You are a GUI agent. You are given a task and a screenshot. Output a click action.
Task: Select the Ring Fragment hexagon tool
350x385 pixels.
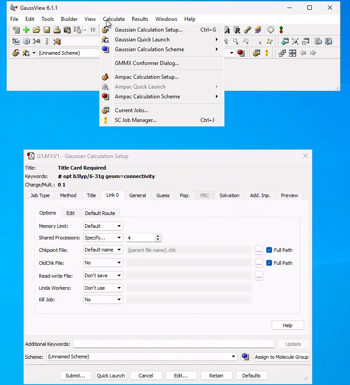[x=26, y=41]
